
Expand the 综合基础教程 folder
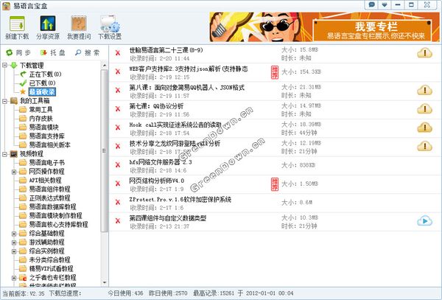(14, 234)
